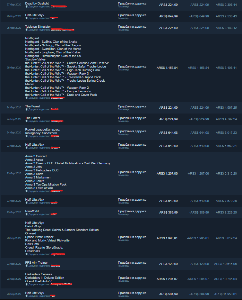Select 'Northgard - Sváfnir, Clan of the Snake'
This screenshot has width=242, height=300.
51,42
